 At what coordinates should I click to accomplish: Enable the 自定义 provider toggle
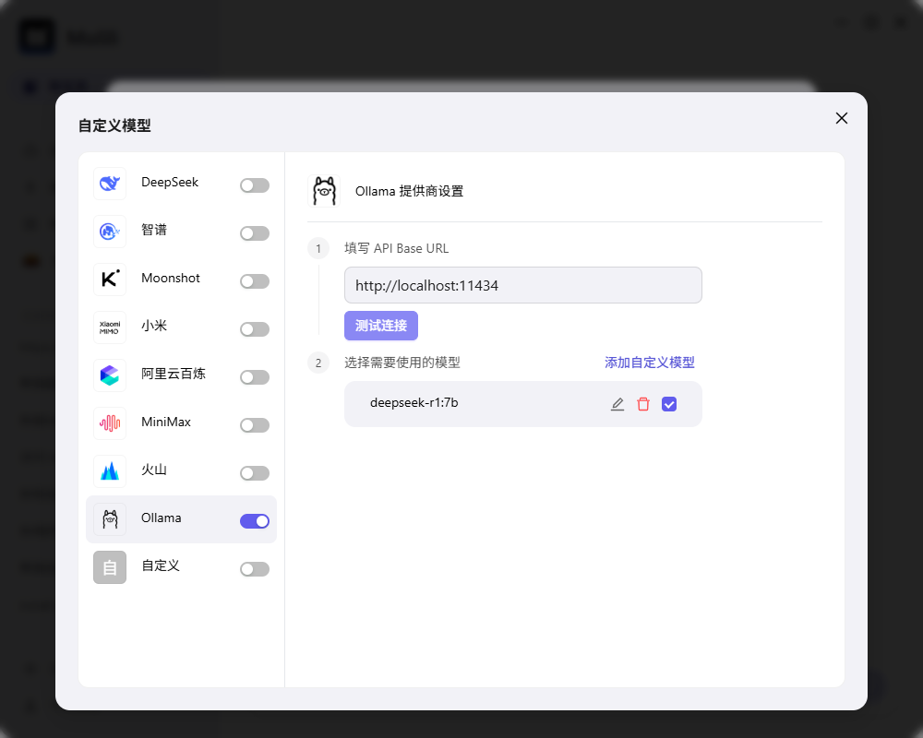255,569
